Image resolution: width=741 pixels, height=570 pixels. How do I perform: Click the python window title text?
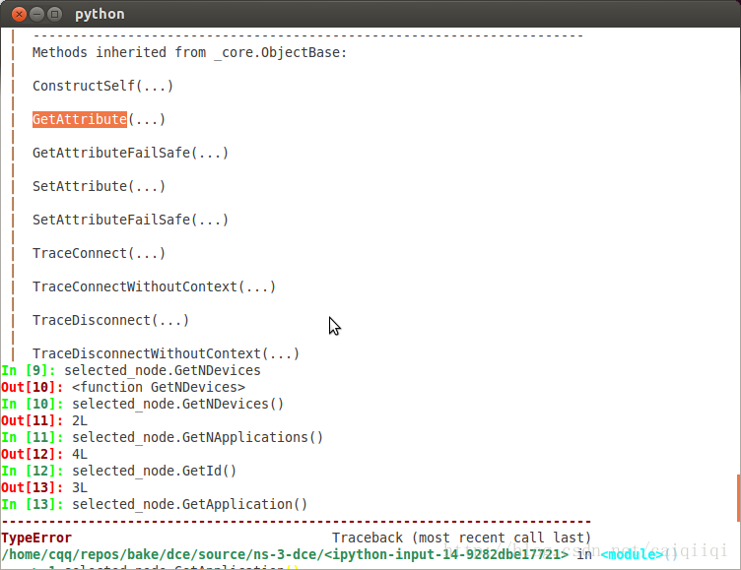coord(100,14)
